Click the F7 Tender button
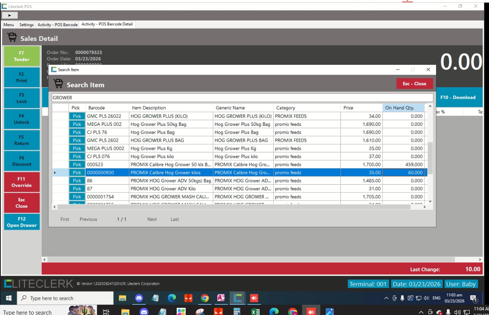 22,56
